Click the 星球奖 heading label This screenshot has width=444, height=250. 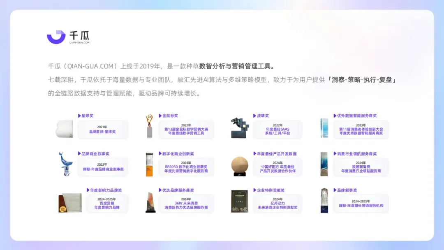coord(86,116)
